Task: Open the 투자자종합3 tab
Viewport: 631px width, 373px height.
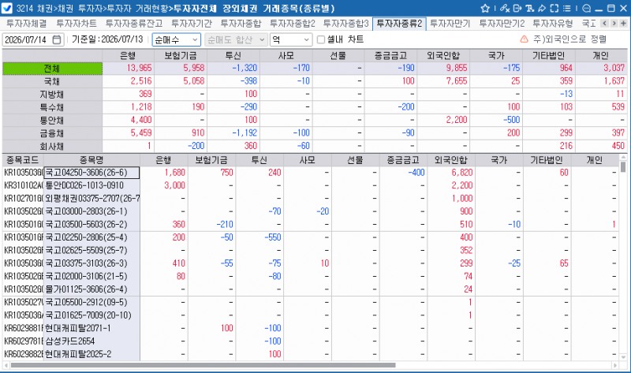Action: point(346,24)
